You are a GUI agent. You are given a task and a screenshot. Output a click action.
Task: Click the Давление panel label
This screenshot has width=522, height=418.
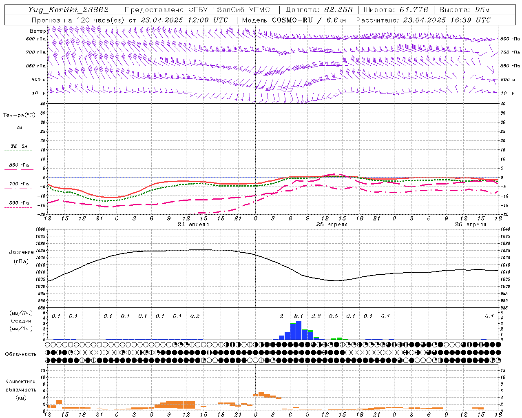coord(21,252)
